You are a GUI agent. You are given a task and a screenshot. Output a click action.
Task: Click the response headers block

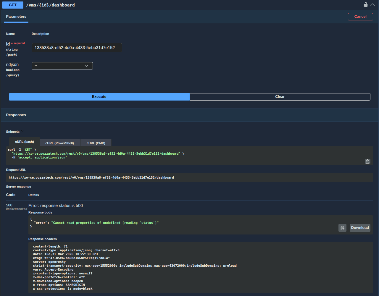[201, 267]
